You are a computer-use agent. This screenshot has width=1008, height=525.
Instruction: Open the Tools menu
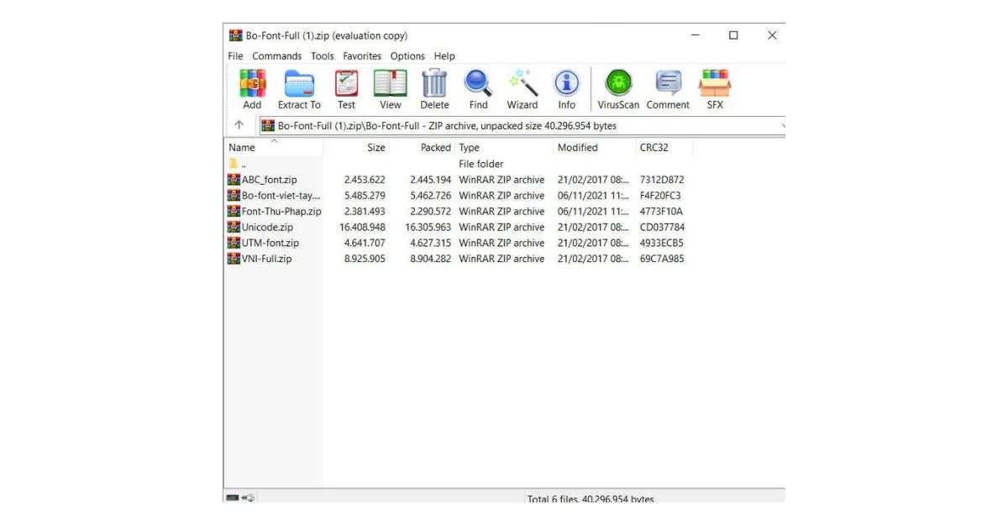pyautogui.click(x=323, y=56)
